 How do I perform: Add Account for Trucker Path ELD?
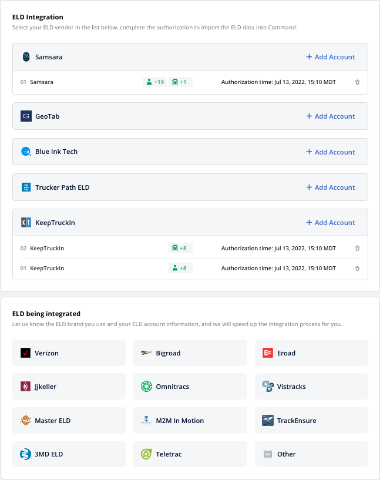(x=331, y=187)
